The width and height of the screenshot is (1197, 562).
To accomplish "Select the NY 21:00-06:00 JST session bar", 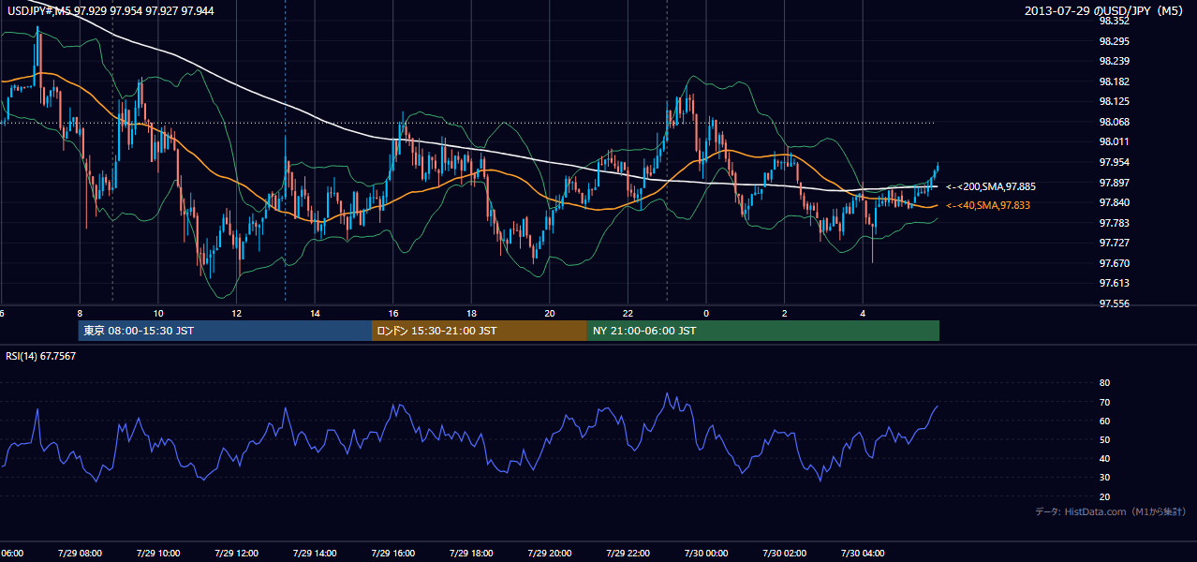I will (x=763, y=331).
